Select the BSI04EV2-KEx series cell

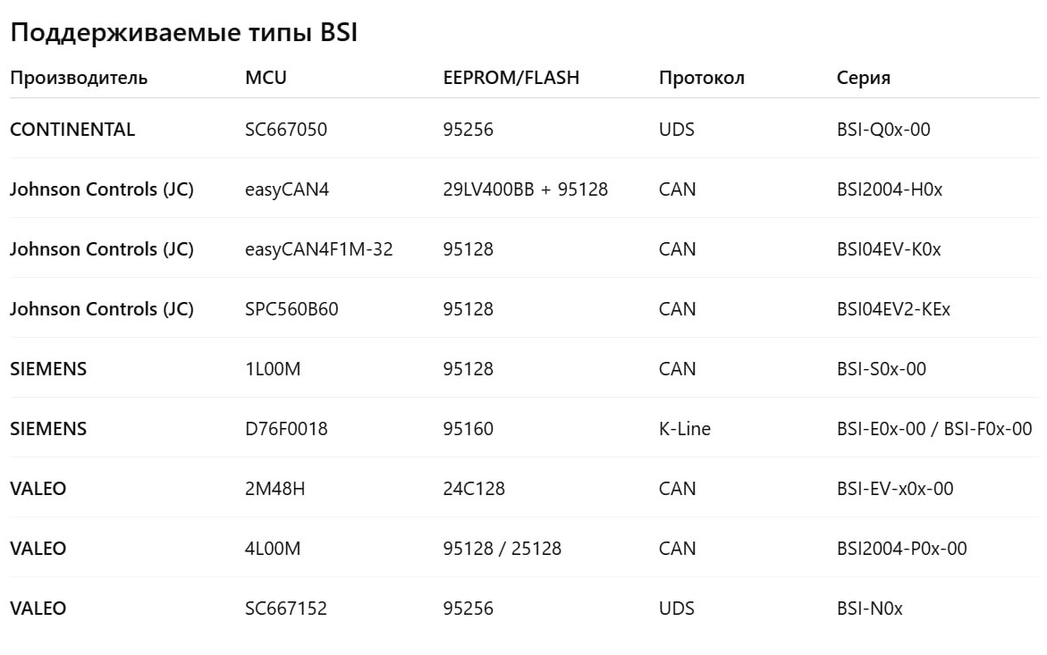coord(893,309)
